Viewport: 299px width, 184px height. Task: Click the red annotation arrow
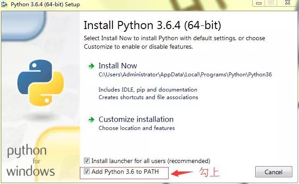click(x=181, y=172)
